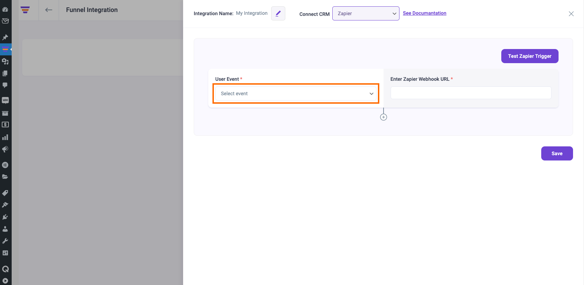Save the integration

tap(557, 153)
